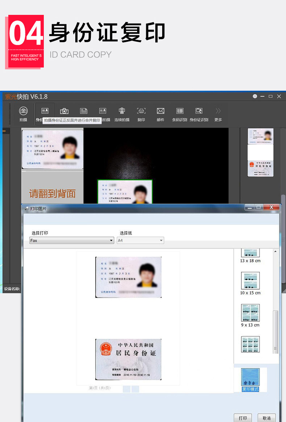Click previous page button beside 第1页
Viewport: 286px width, 422px height.
pyautogui.click(x=126, y=389)
